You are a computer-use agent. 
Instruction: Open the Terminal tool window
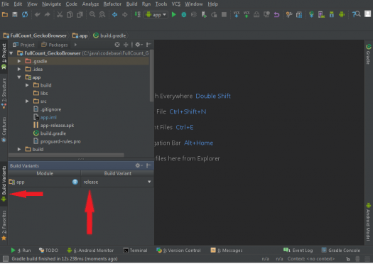(135, 251)
